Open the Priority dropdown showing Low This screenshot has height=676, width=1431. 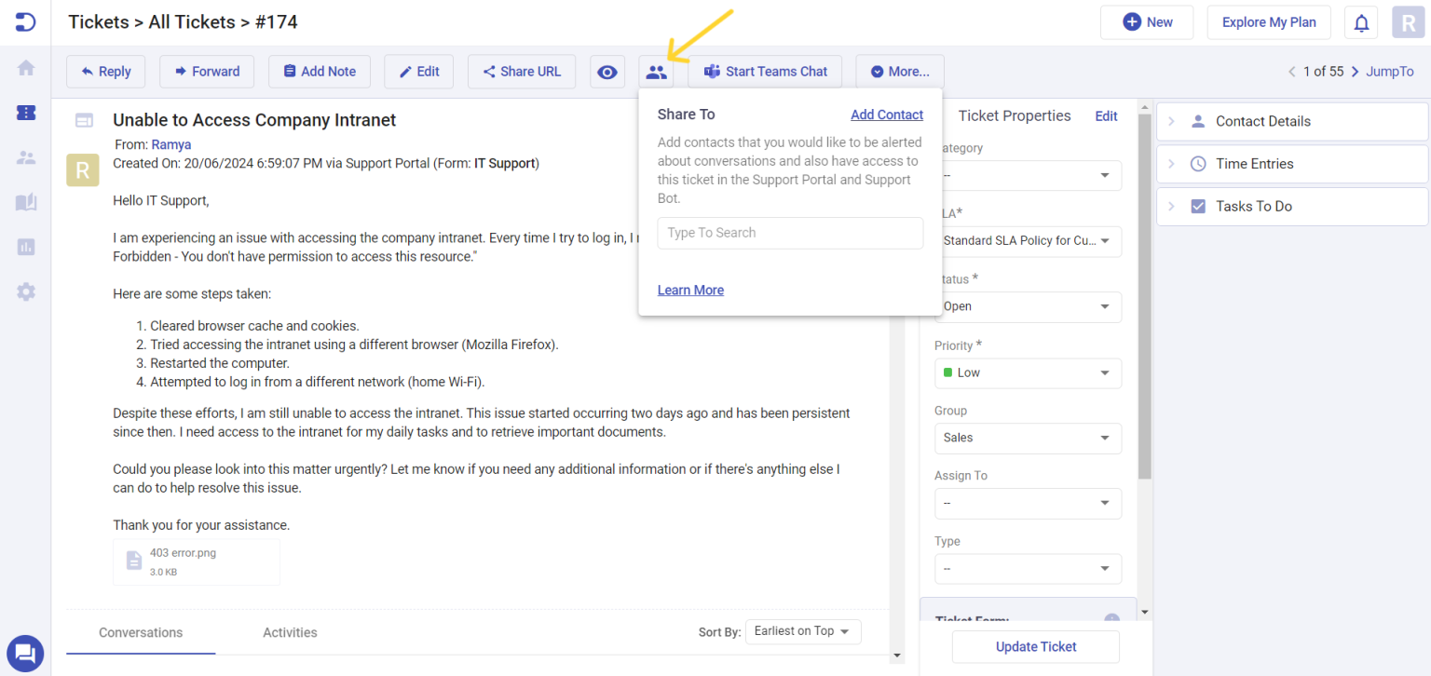pyautogui.click(x=1028, y=372)
